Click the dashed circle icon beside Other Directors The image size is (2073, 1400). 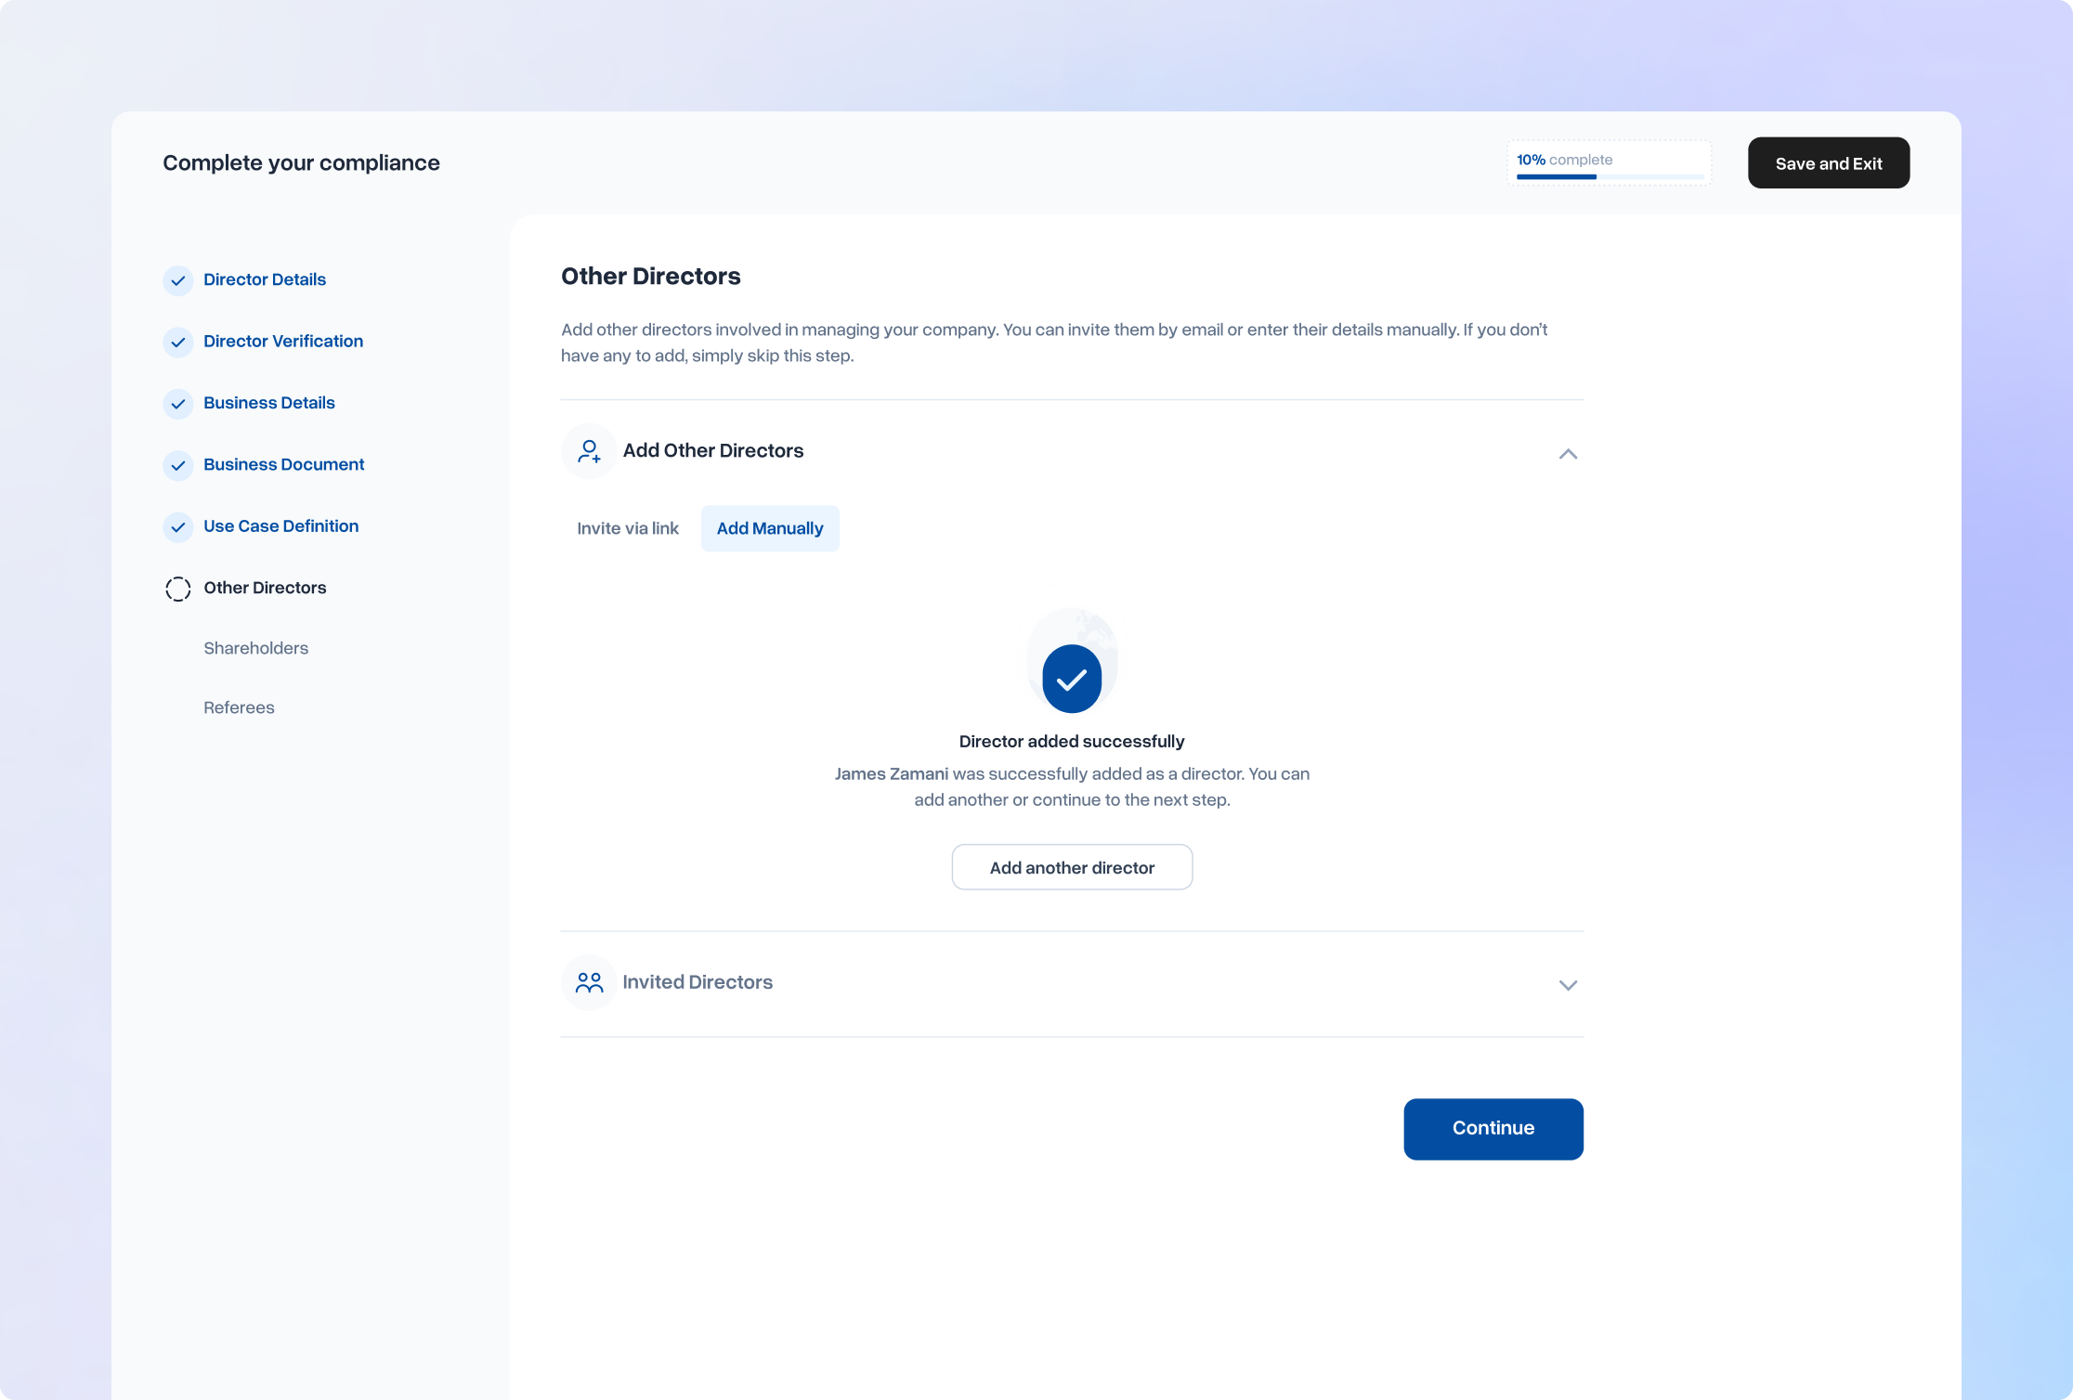point(177,588)
